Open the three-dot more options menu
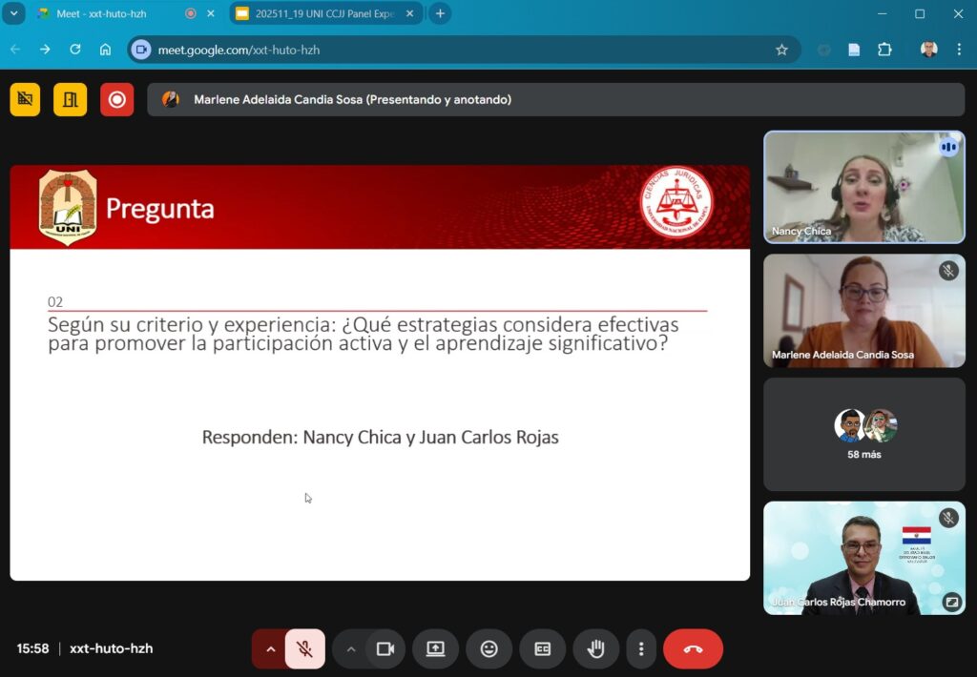 click(641, 649)
